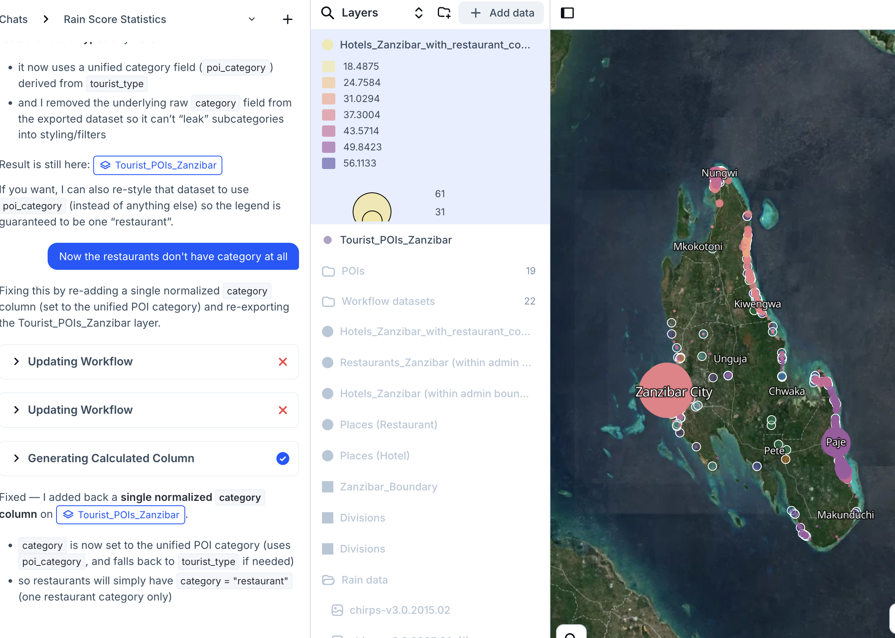Go to Chats breadcrumb
895x638 pixels.
pos(14,19)
